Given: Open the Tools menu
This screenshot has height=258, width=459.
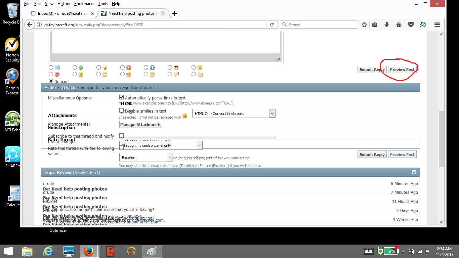Looking at the screenshot, I should pyautogui.click(x=103, y=4).
